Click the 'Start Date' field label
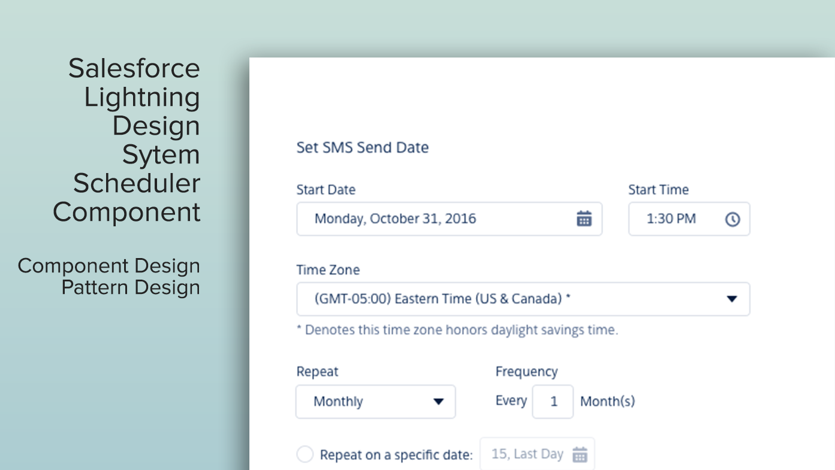This screenshot has width=835, height=470. (x=326, y=190)
